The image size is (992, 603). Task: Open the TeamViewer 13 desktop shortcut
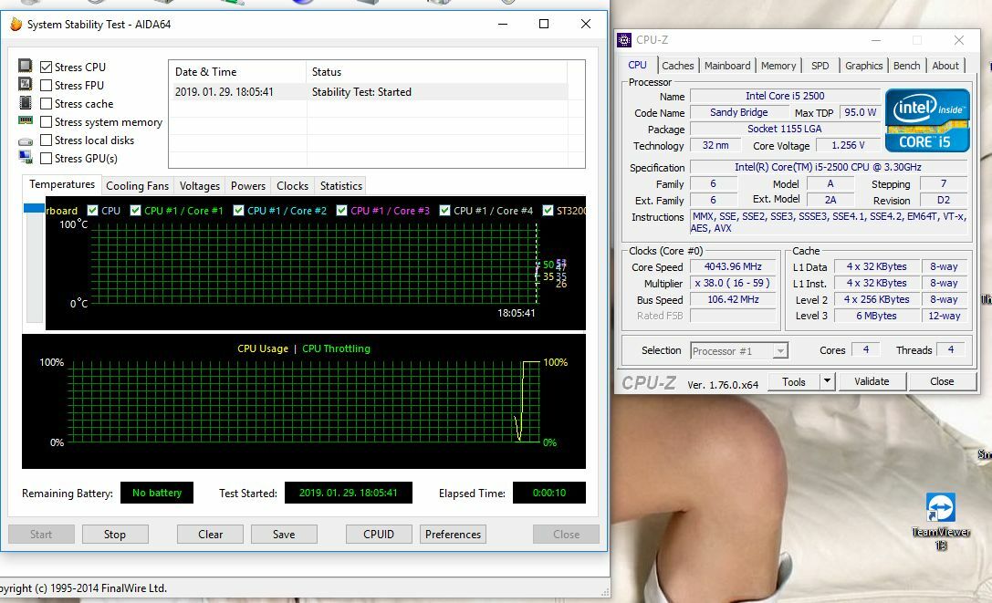(941, 522)
